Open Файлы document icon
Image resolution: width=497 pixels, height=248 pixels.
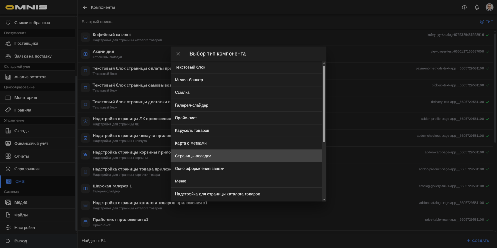tap(8, 215)
